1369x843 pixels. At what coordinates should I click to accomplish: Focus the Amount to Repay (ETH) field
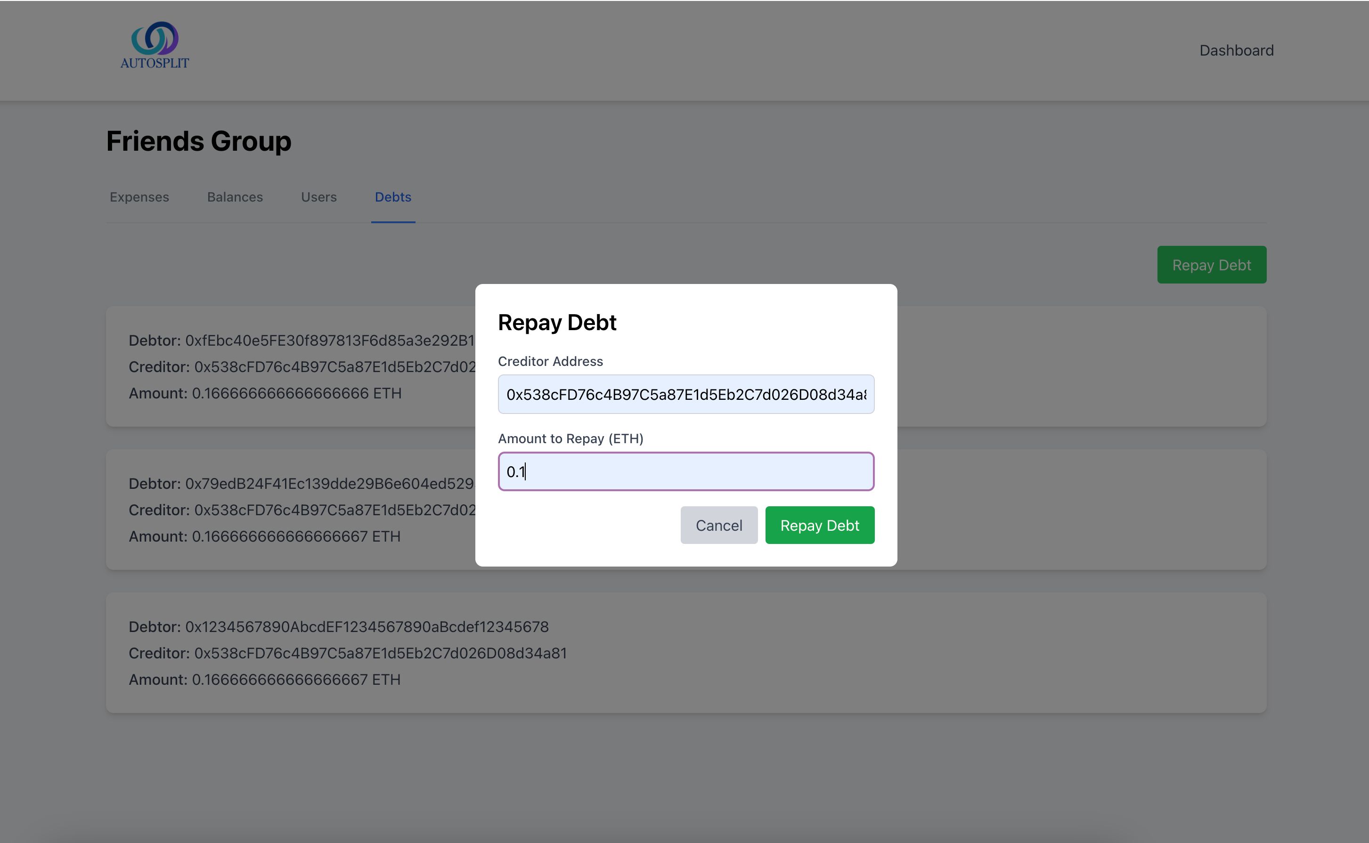coord(685,472)
